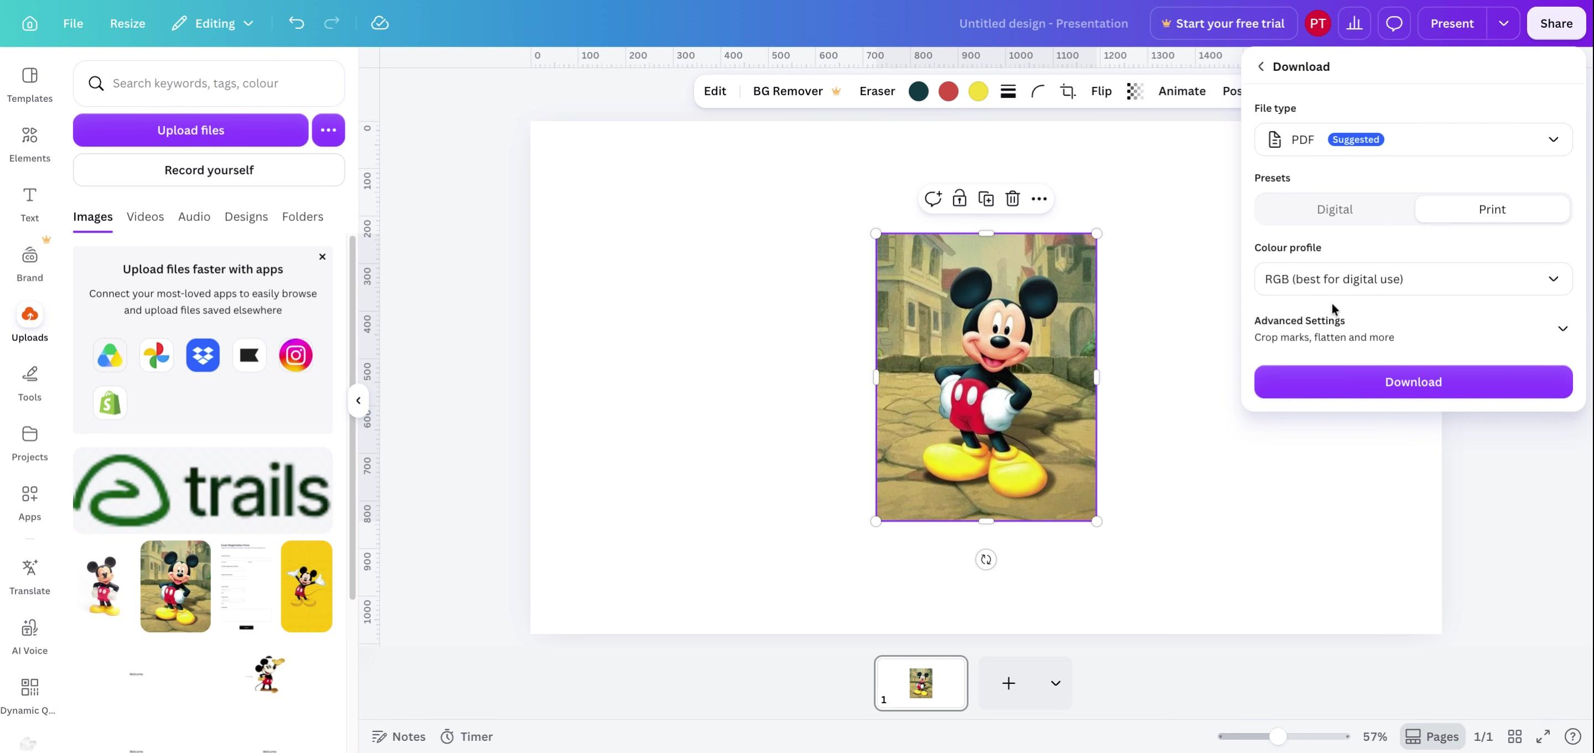Select the red colour swatch
The height and width of the screenshot is (753, 1594).
coord(948,92)
